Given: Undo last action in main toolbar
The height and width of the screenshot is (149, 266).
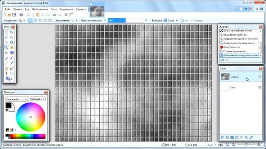Looking at the screenshot, I should [x=54, y=15].
